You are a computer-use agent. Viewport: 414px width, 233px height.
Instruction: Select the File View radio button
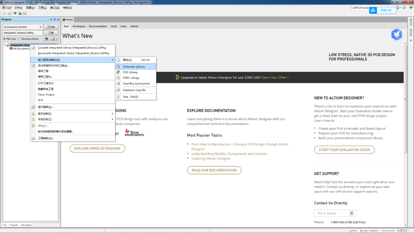point(4,39)
